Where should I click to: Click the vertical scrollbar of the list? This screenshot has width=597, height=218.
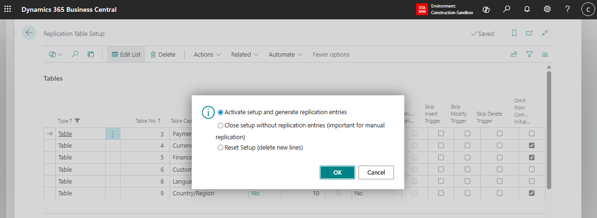pyautogui.click(x=548, y=127)
